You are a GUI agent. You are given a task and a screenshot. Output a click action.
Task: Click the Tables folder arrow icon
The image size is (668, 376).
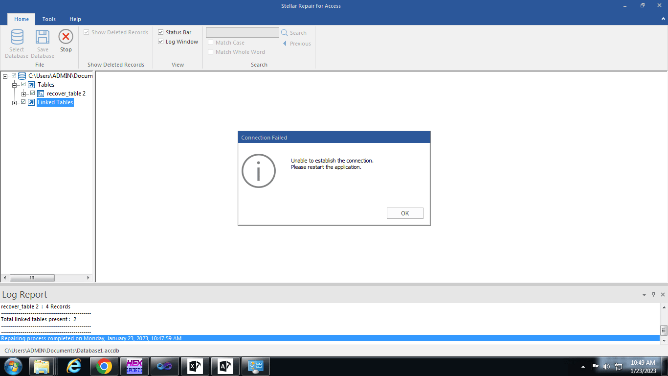point(31,85)
